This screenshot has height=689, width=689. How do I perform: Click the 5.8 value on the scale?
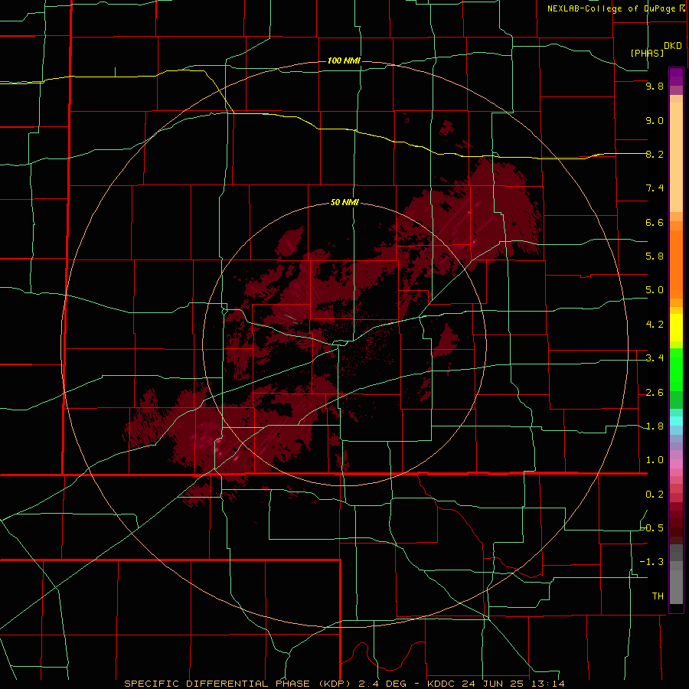point(655,256)
